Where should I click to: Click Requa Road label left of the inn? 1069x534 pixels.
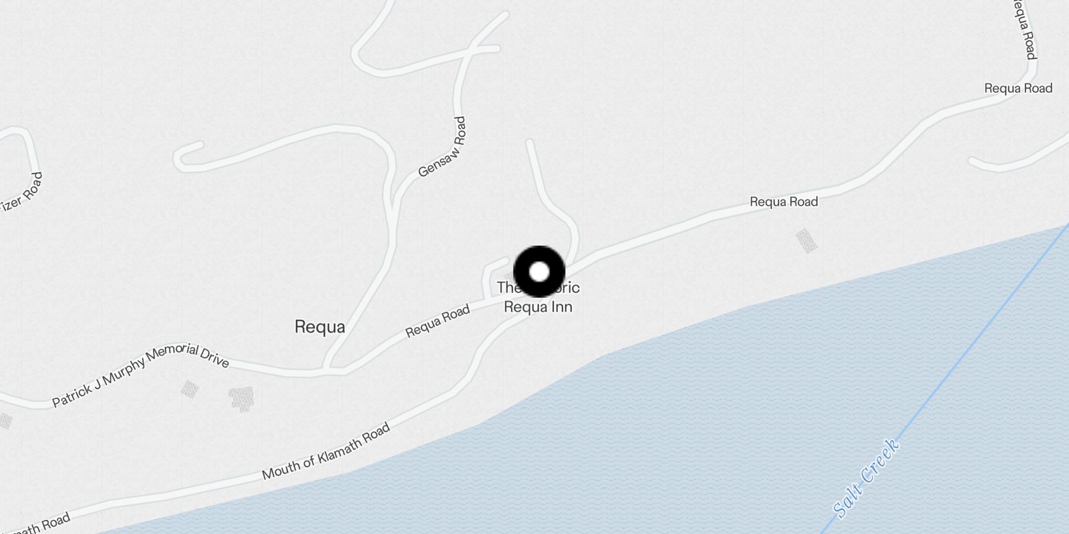pyautogui.click(x=438, y=321)
